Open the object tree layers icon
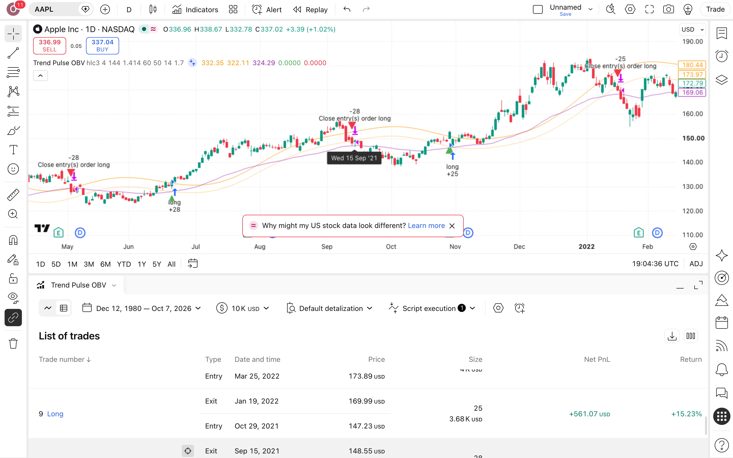Screen dimensions: 733x458 722,80
